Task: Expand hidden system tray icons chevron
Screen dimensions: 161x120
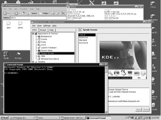Action: [x=127, y=118]
